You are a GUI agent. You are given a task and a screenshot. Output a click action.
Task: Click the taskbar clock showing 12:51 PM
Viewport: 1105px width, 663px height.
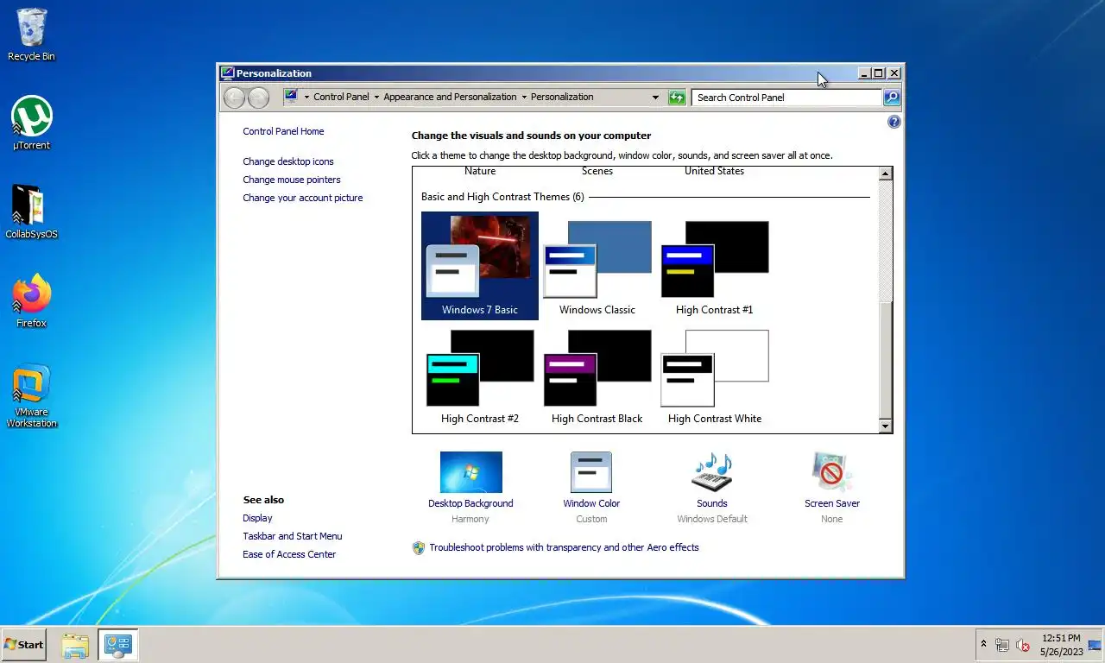point(1061,645)
